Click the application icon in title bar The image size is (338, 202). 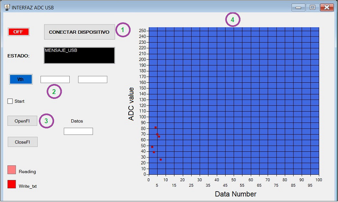(x=7, y=7)
